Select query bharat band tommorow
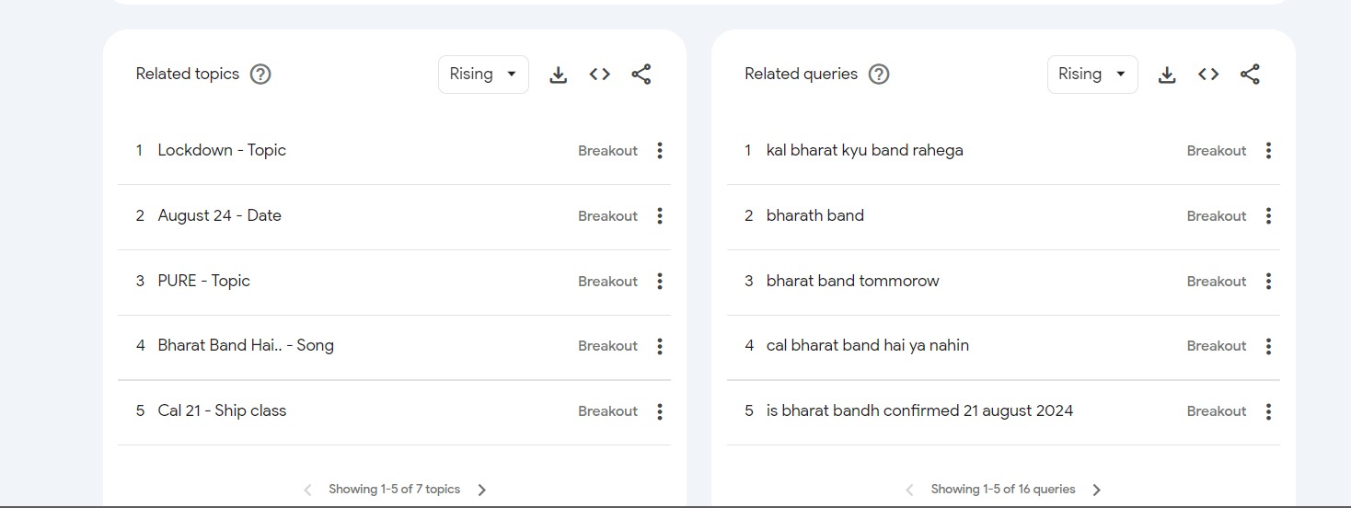The height and width of the screenshot is (508, 1351). coord(852,281)
